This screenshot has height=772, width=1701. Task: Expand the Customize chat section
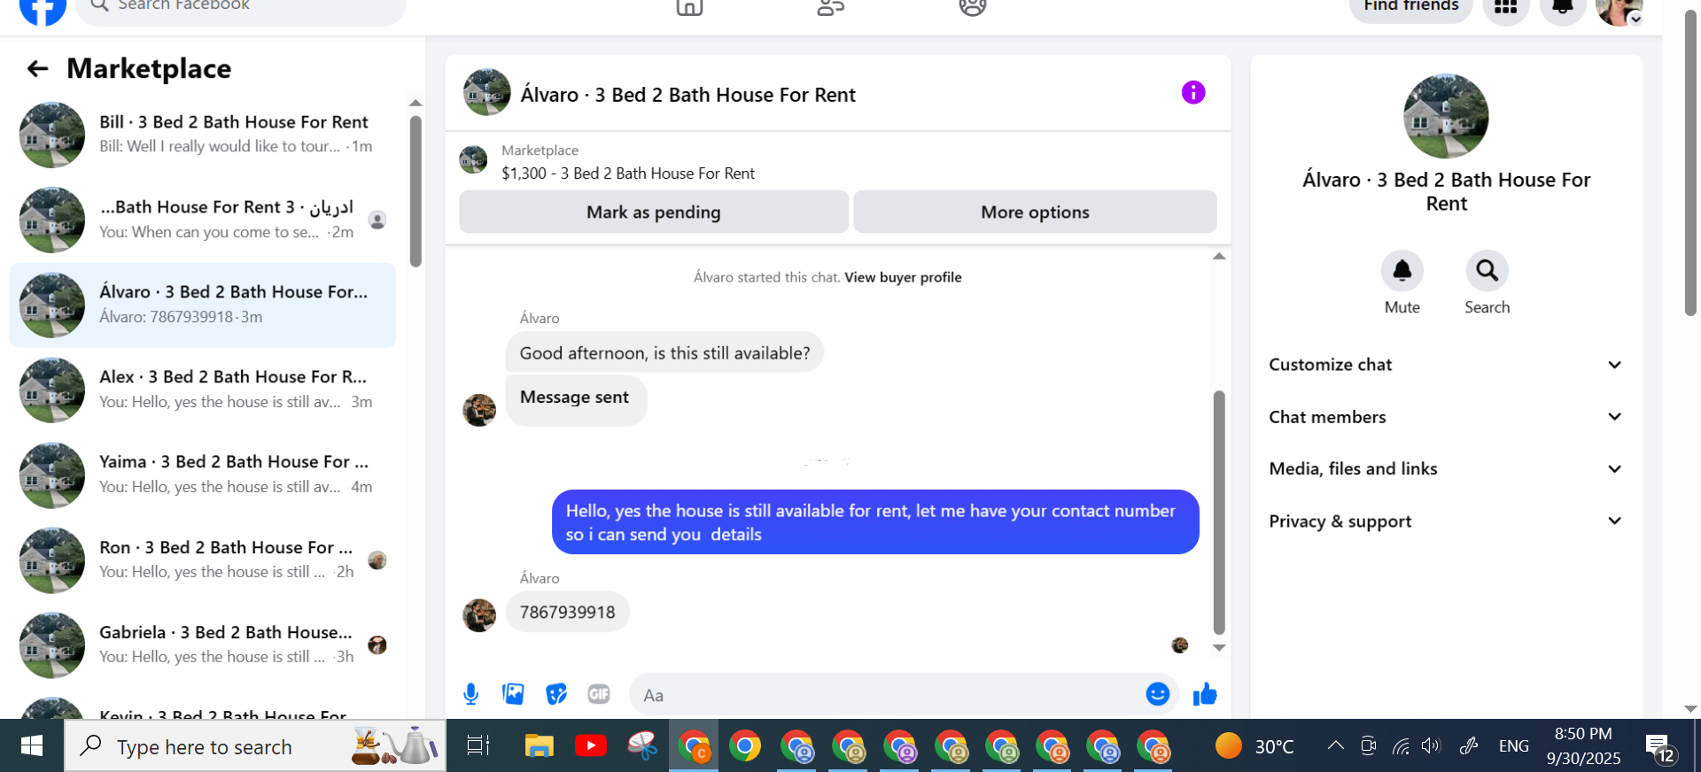point(1446,365)
